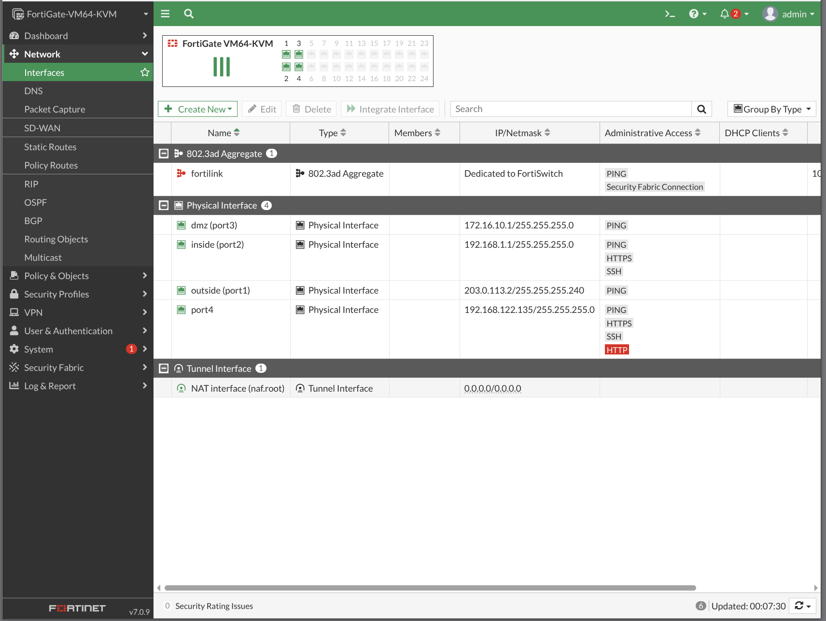This screenshot has height=621, width=826.
Task: Click the scroll right arrow
Action: (x=815, y=588)
